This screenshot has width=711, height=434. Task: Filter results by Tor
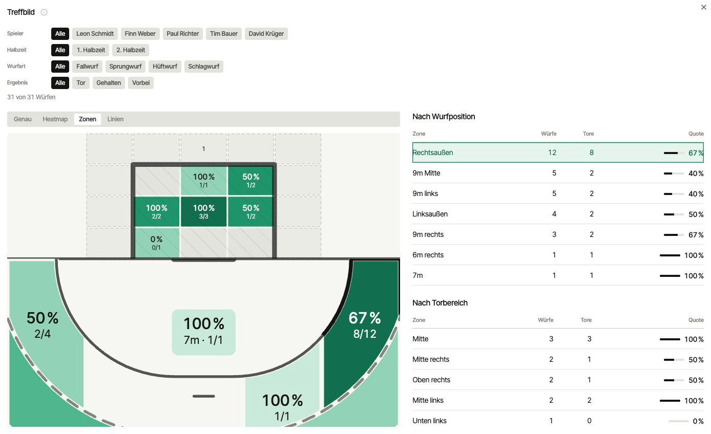(x=81, y=83)
